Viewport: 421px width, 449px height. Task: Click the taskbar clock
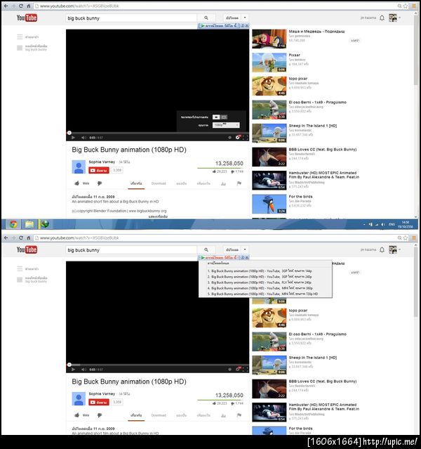405,224
